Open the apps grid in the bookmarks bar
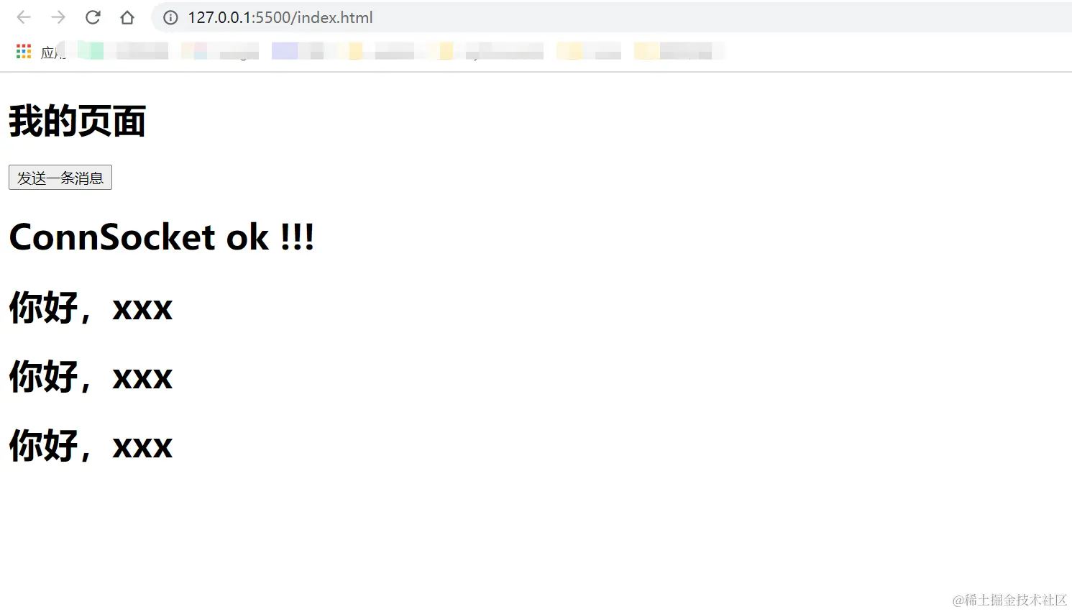This screenshot has height=612, width=1072. tap(24, 51)
